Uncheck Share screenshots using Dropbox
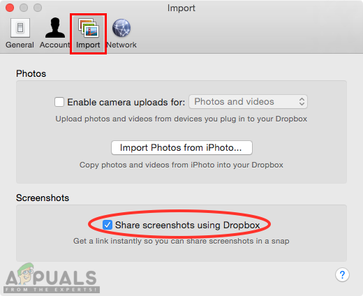Viewport: 363px width, 296px height. pyautogui.click(x=108, y=225)
